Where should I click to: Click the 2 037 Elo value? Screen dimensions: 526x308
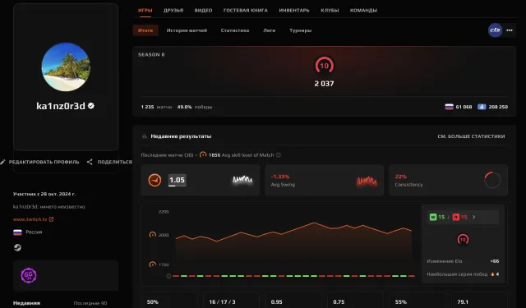click(324, 84)
